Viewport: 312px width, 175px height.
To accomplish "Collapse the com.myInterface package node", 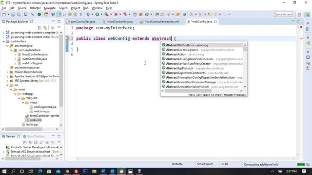I will pyautogui.click(x=12, y=50).
